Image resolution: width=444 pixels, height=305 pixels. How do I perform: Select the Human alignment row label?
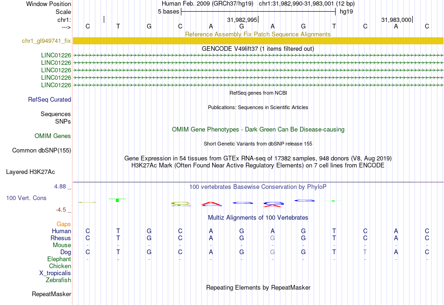click(x=61, y=231)
